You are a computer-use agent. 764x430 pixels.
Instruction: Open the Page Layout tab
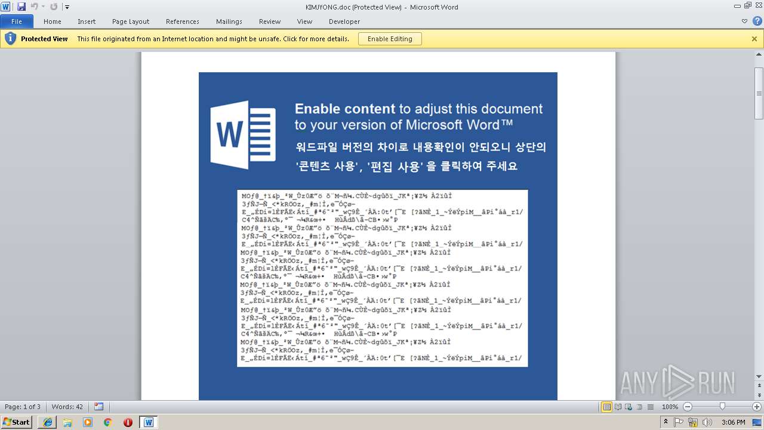click(x=131, y=21)
